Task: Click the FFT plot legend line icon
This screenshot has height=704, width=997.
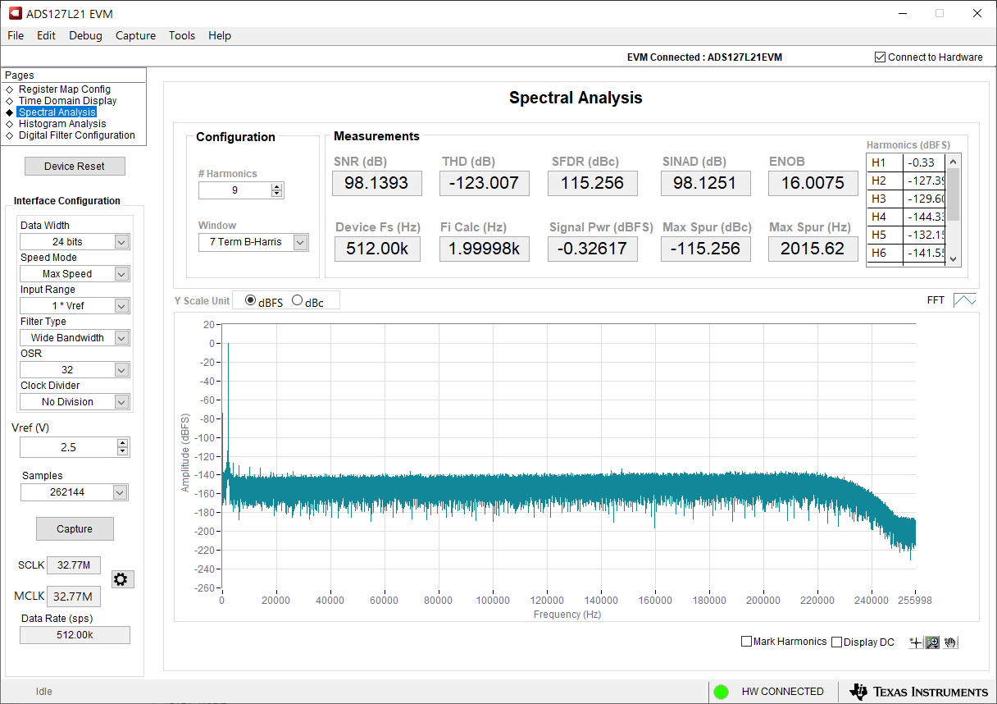Action: 964,300
